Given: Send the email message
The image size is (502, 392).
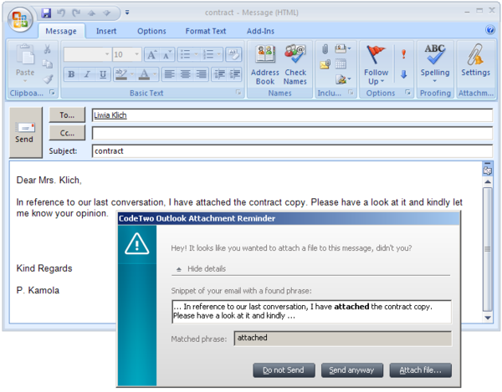Looking at the screenshot, I should (x=25, y=132).
